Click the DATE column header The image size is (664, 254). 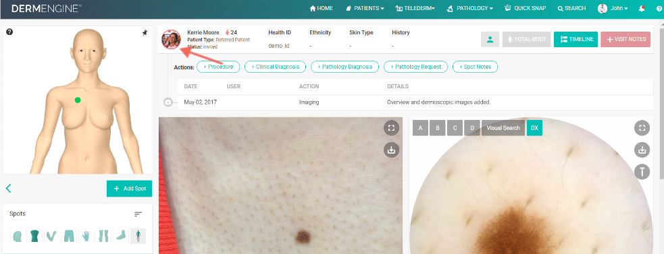click(190, 87)
